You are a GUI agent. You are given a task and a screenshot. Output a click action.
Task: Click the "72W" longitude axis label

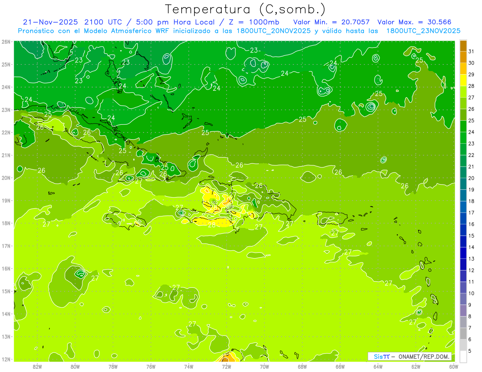pos(227,366)
